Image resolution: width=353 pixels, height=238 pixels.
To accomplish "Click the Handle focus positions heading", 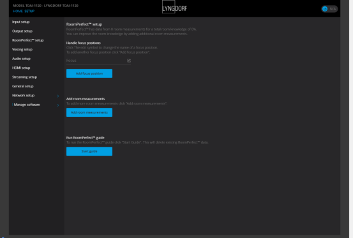I will pyautogui.click(x=84, y=43).
